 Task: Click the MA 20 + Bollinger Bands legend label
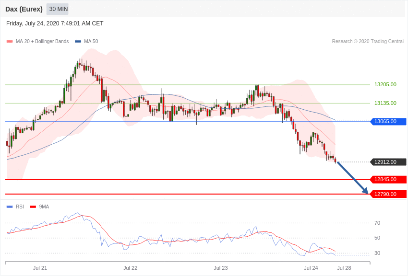(42, 41)
